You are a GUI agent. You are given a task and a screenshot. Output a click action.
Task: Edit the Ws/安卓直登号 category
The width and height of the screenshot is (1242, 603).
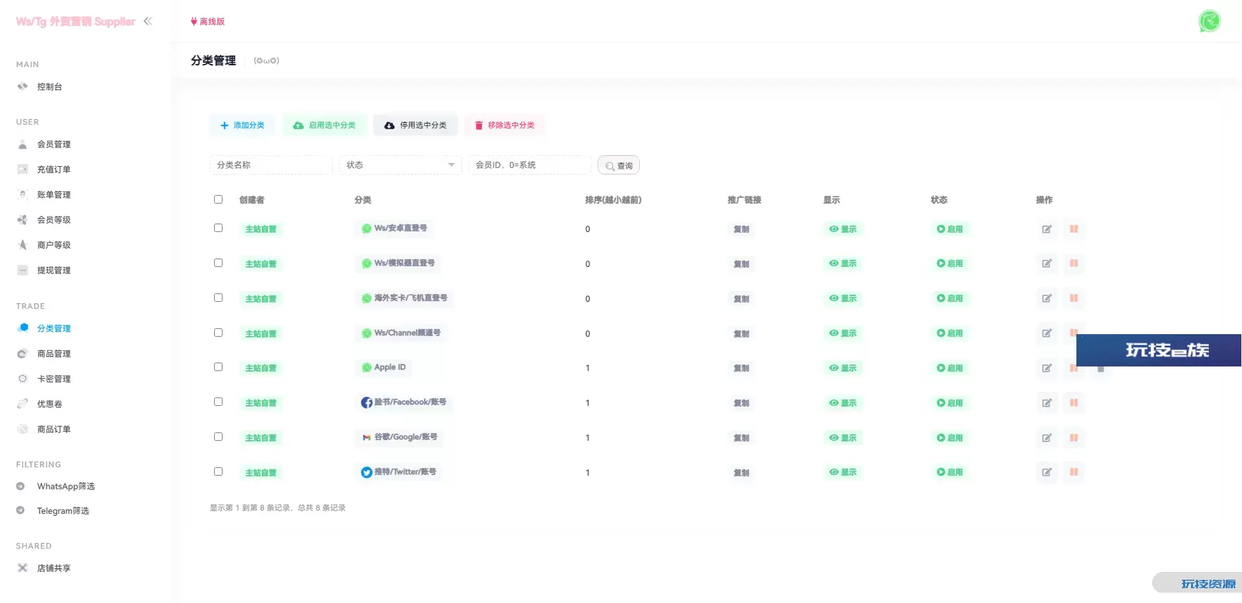[1047, 229]
